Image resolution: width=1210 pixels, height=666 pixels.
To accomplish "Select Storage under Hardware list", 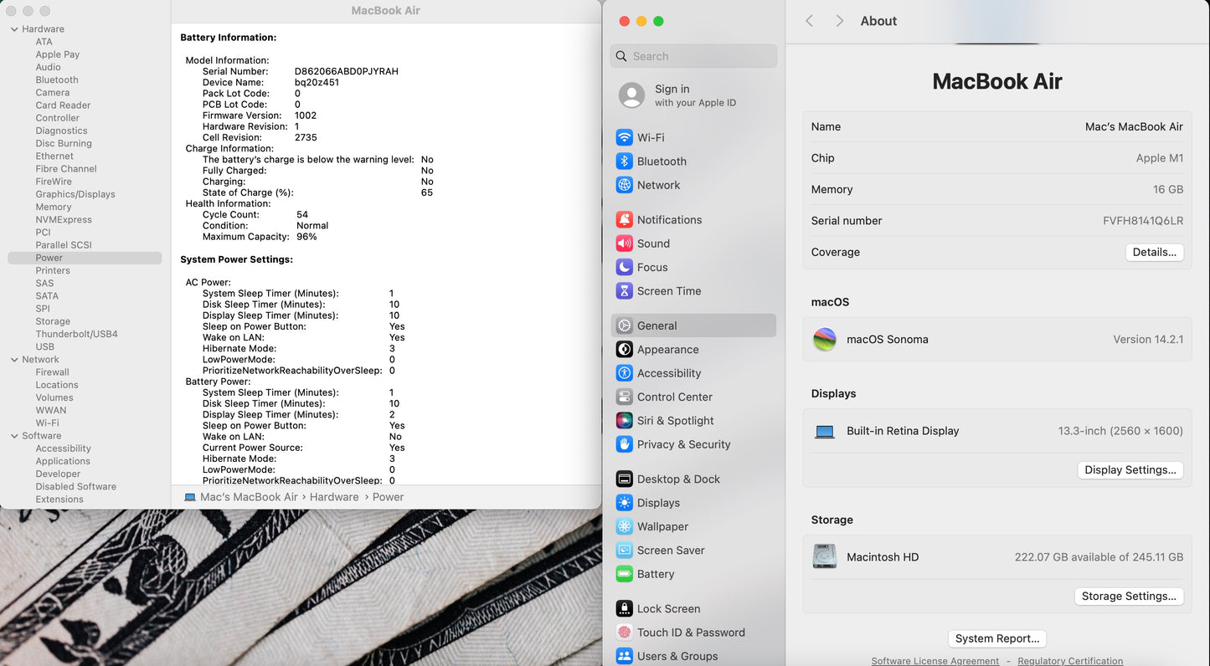I will tap(53, 321).
